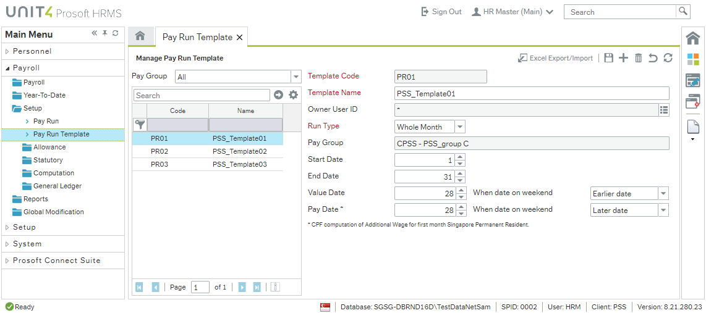The width and height of the screenshot is (706, 313).
Task: Click the page number input field
Action: point(200,287)
